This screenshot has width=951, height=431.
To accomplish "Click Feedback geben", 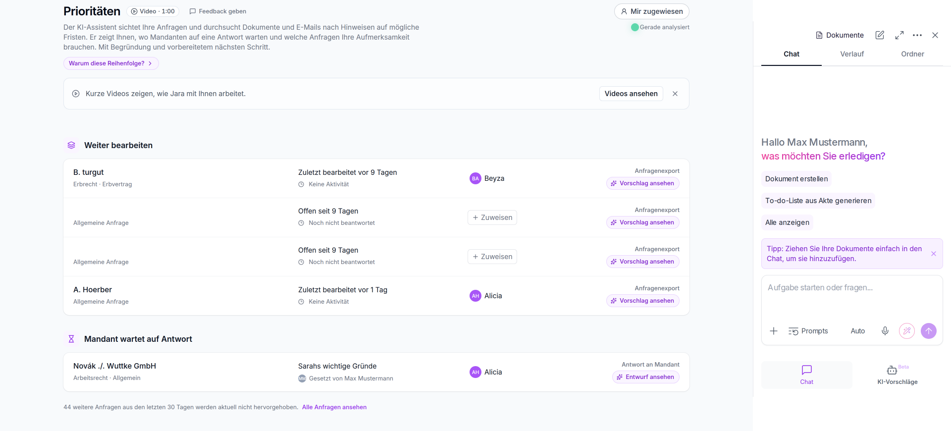I will (x=218, y=11).
